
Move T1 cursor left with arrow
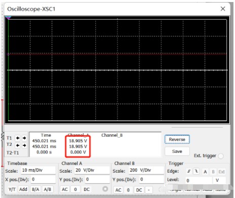(18, 138)
